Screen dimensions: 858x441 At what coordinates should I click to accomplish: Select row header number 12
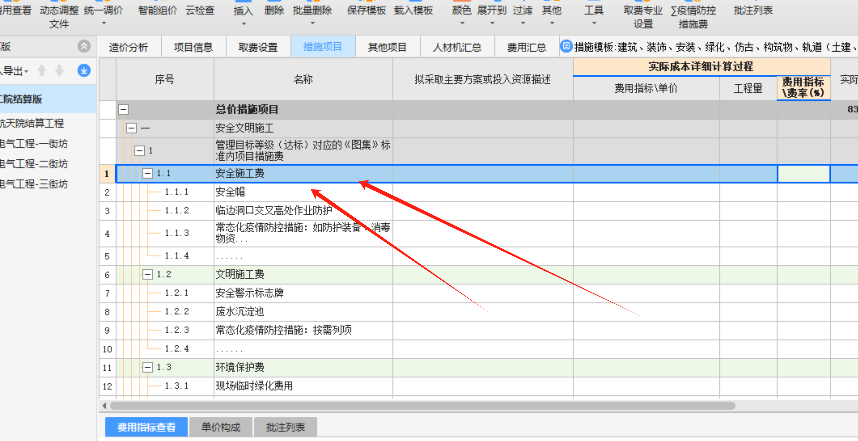(107, 386)
